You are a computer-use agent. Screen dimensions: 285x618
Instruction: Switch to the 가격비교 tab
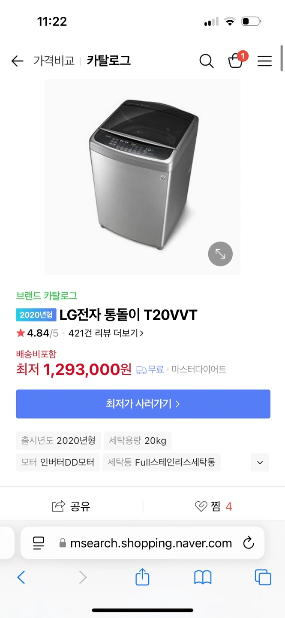click(x=54, y=61)
